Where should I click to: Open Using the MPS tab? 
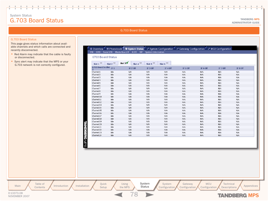tap(125, 186)
